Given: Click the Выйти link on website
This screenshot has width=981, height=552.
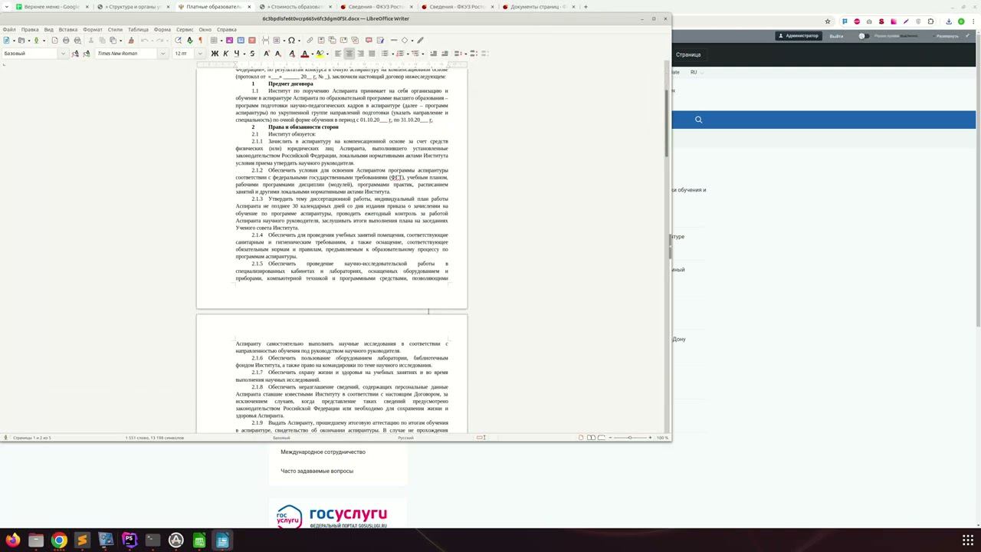Looking at the screenshot, I should [x=836, y=35].
